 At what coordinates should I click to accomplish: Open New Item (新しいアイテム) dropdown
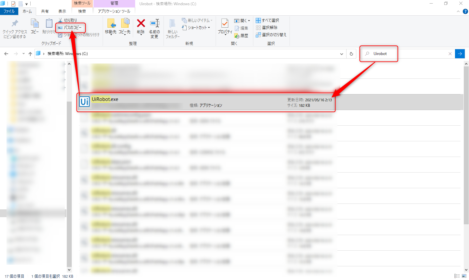[197, 20]
